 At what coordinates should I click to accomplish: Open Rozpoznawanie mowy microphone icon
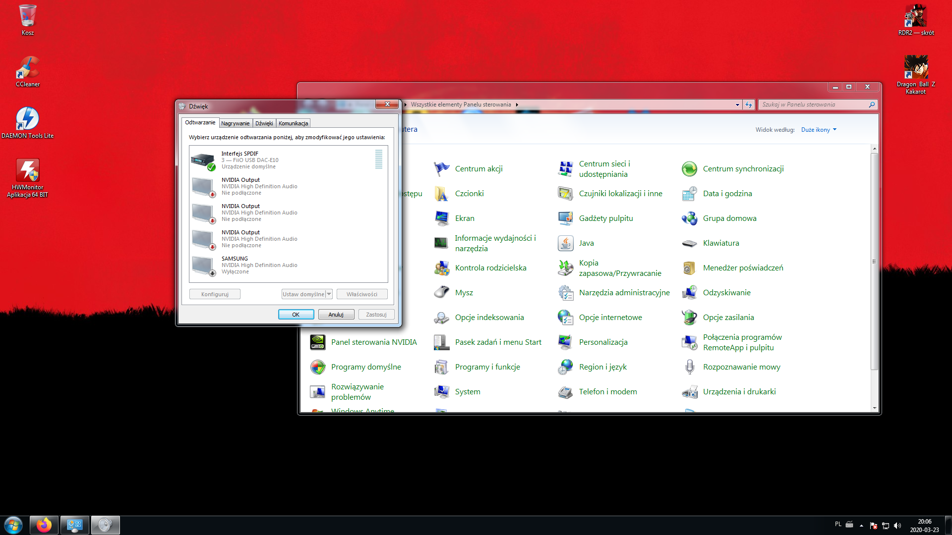tap(690, 367)
